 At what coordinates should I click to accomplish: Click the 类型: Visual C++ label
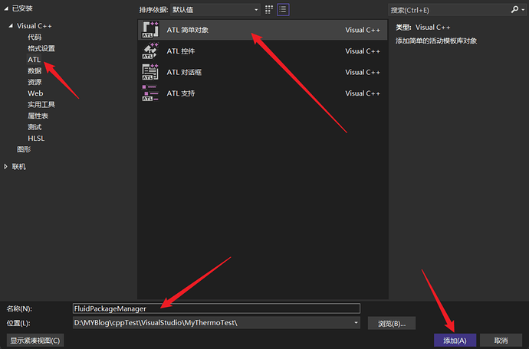point(422,28)
